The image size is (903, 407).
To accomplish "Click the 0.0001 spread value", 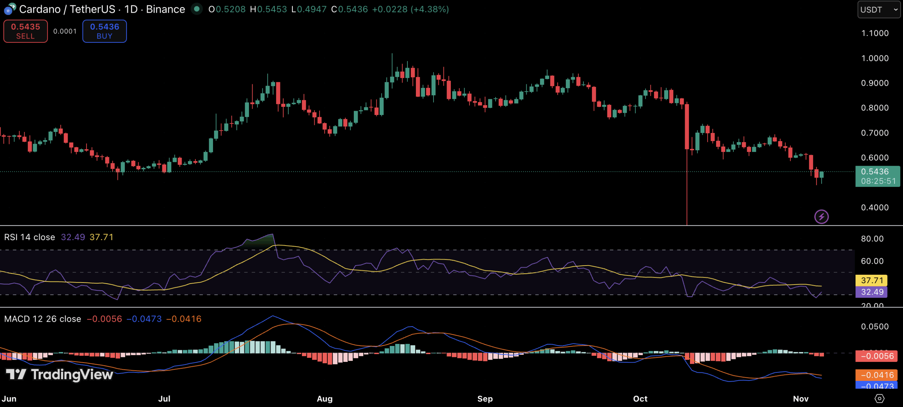I will click(x=65, y=31).
